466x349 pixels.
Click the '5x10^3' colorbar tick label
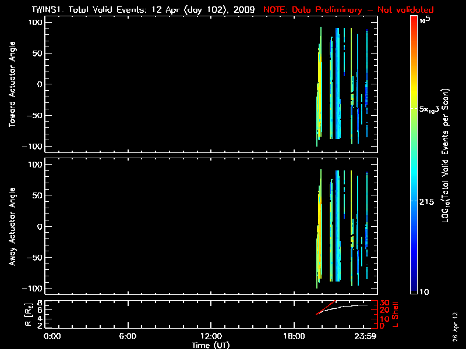[432, 109]
